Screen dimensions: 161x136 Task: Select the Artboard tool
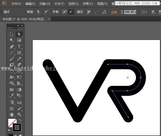pos(12,109)
